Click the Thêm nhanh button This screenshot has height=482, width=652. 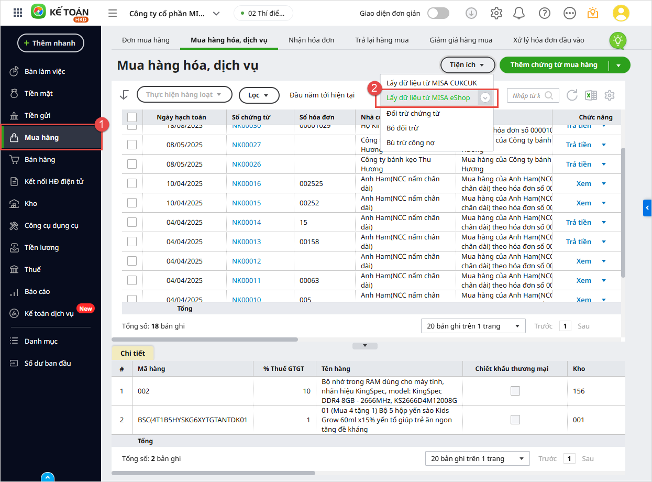click(x=51, y=43)
